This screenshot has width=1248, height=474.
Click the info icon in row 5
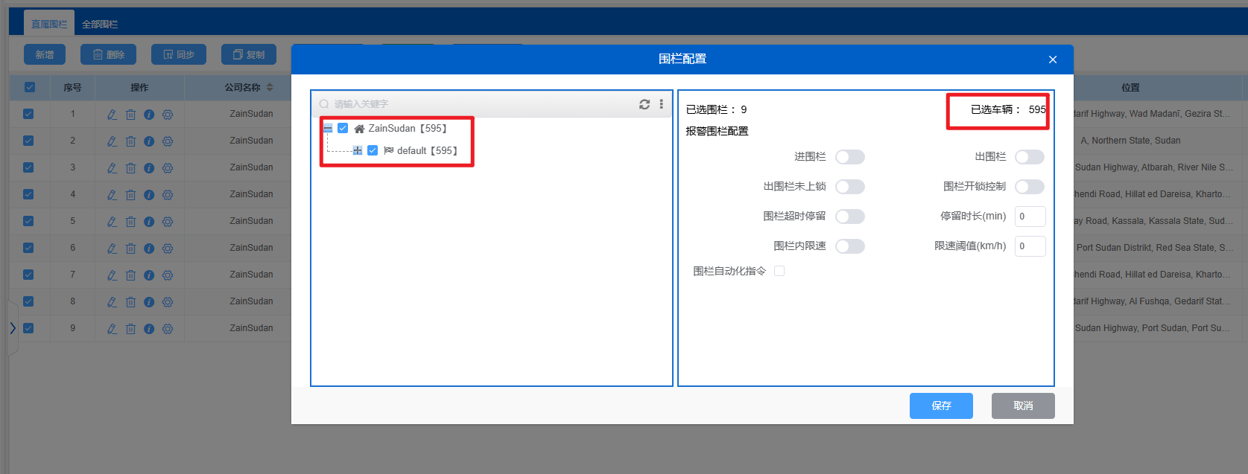149,222
